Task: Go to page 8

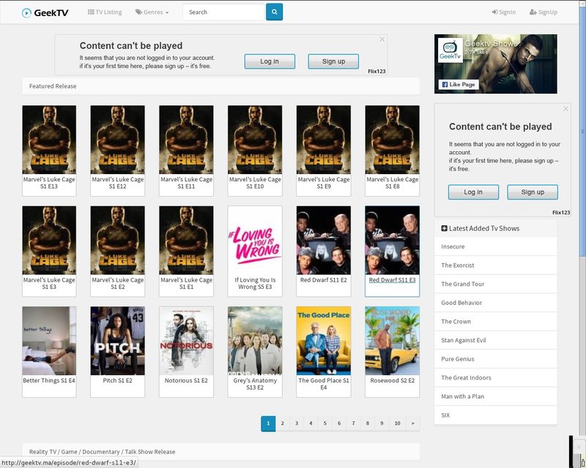Action: click(368, 423)
